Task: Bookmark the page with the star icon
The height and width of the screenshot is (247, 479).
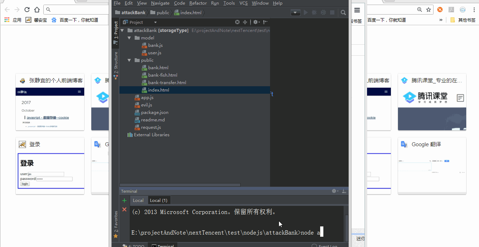Action: 429,10
